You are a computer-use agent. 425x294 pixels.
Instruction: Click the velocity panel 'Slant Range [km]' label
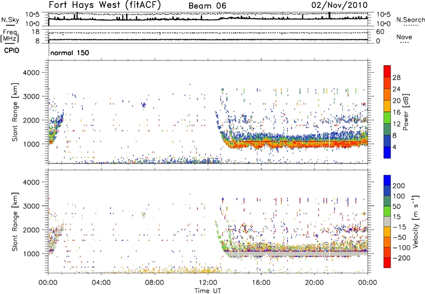point(15,221)
